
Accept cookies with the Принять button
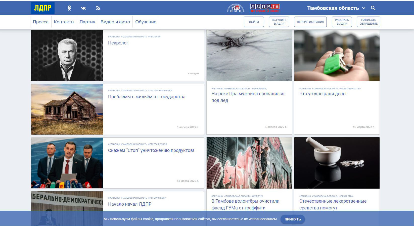(293, 219)
